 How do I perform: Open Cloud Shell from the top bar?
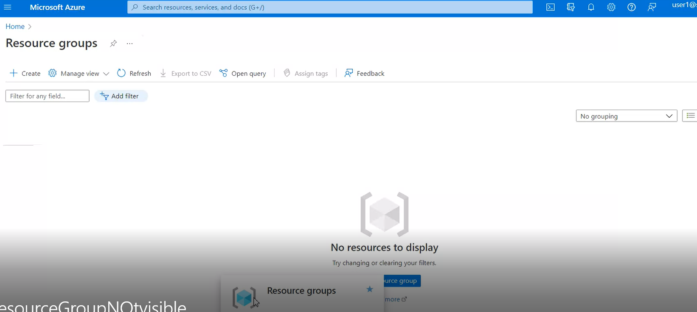tap(551, 7)
